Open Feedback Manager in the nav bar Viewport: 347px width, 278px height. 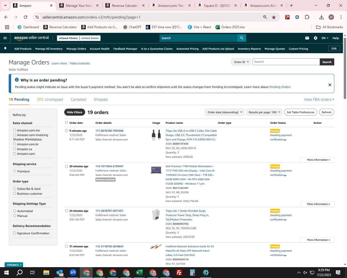click(125, 49)
